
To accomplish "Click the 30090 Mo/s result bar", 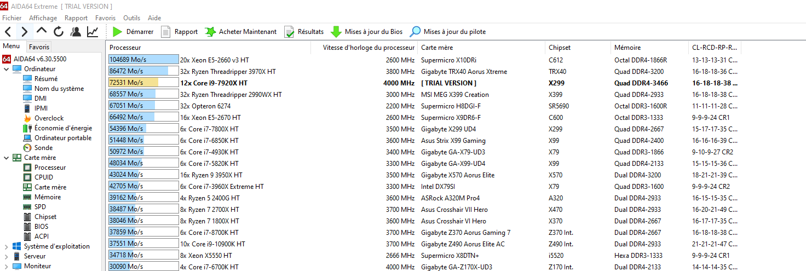I will click(143, 267).
